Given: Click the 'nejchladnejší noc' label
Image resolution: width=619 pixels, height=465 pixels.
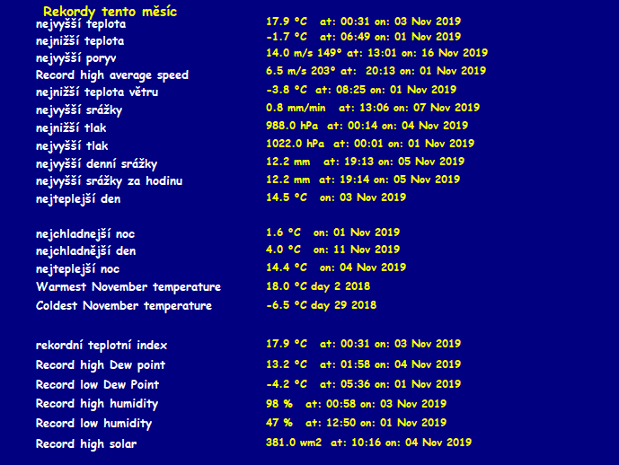Looking at the screenshot, I should pyautogui.click(x=85, y=234).
